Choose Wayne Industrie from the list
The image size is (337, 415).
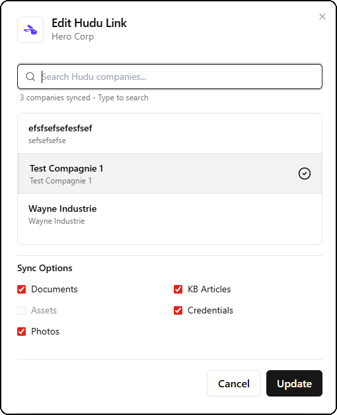tap(170, 214)
